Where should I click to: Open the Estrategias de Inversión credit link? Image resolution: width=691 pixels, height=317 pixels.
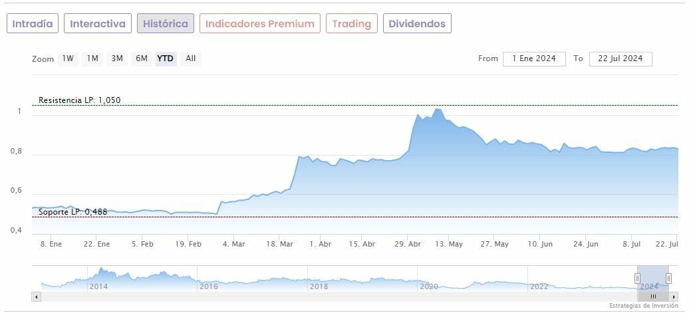643,306
